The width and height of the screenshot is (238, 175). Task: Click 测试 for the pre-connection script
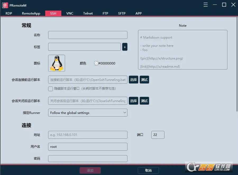(x=144, y=80)
